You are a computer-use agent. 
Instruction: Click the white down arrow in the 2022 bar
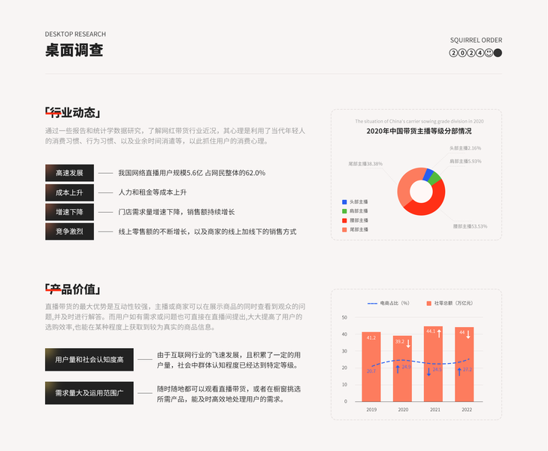pyautogui.click(x=468, y=334)
